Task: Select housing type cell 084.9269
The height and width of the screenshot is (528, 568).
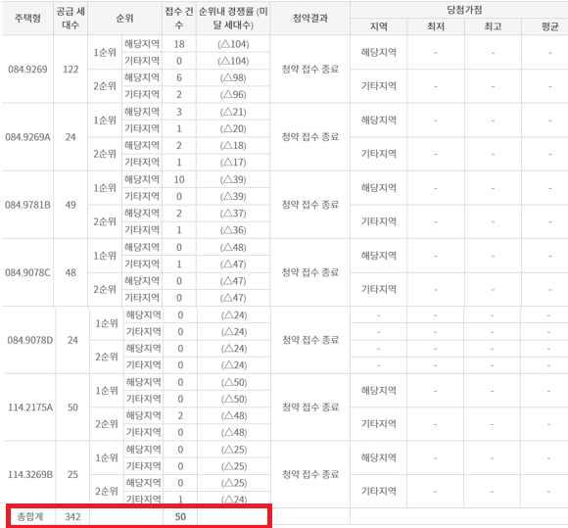Action: tap(27, 69)
